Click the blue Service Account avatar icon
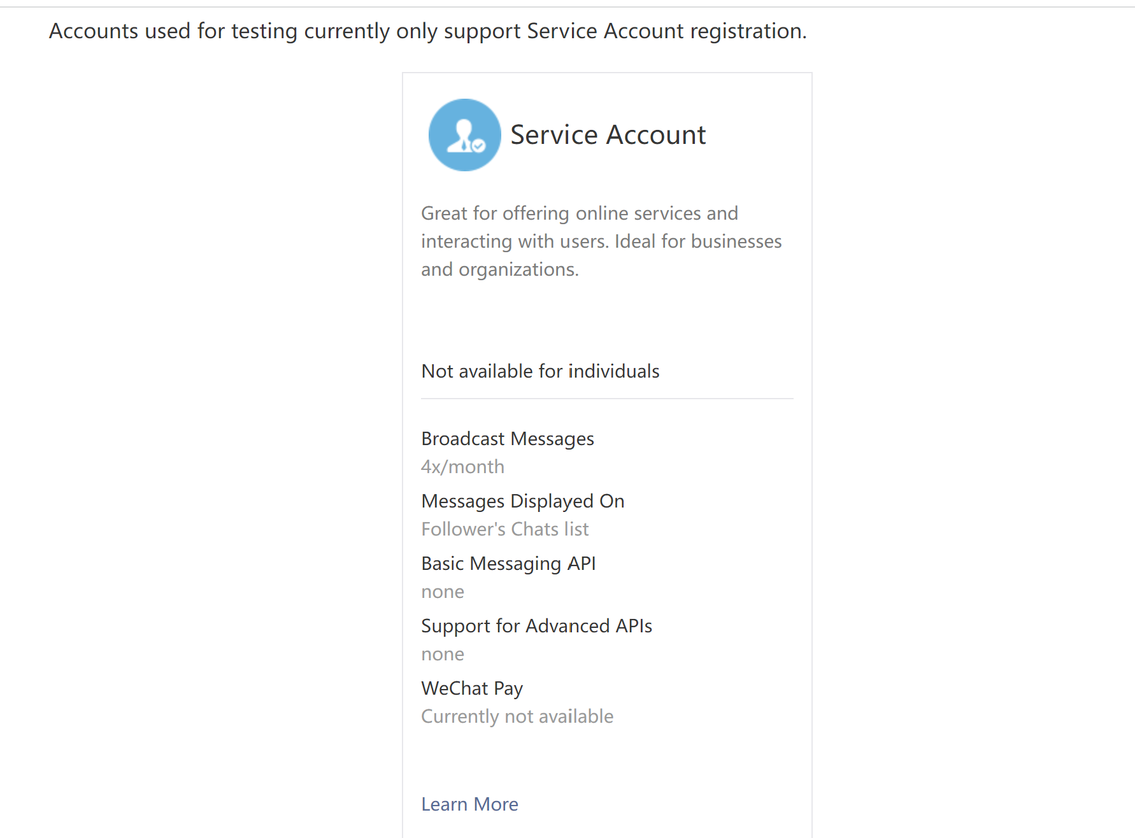1135x838 pixels. click(x=464, y=134)
